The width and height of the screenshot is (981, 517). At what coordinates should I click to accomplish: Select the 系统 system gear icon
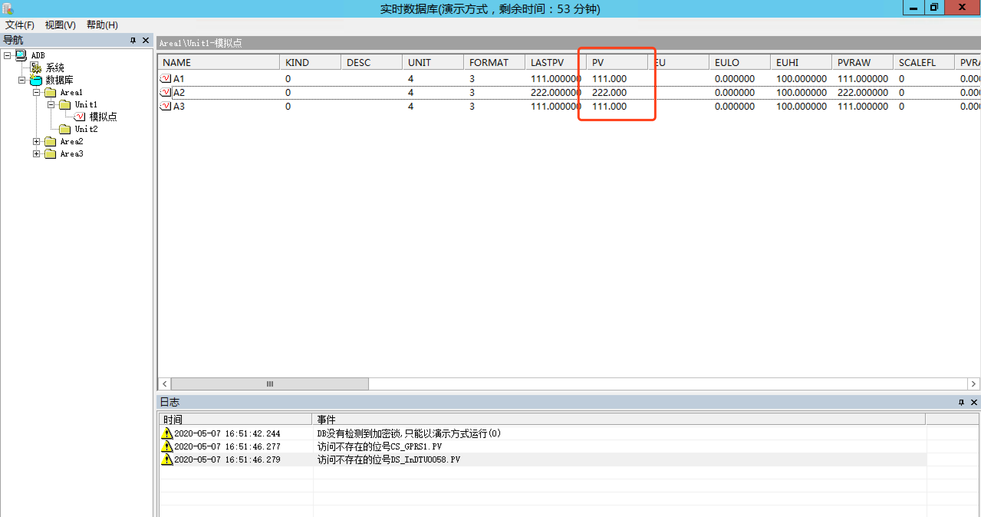pyautogui.click(x=36, y=68)
